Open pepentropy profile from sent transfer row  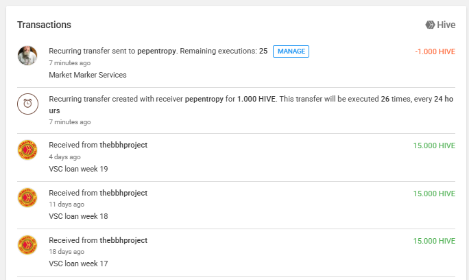point(157,51)
